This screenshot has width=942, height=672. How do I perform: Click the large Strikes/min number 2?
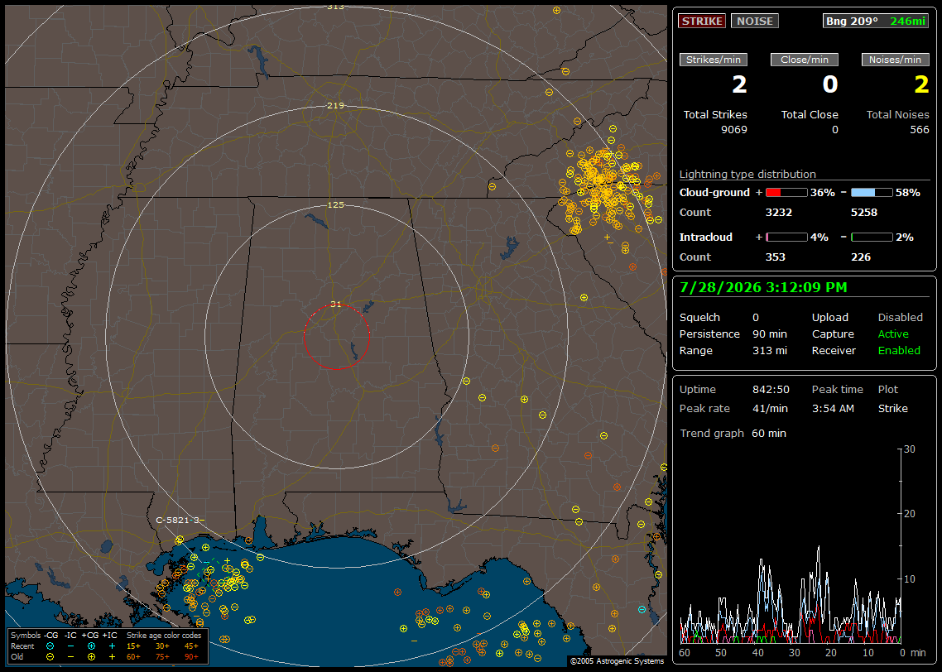tap(739, 84)
